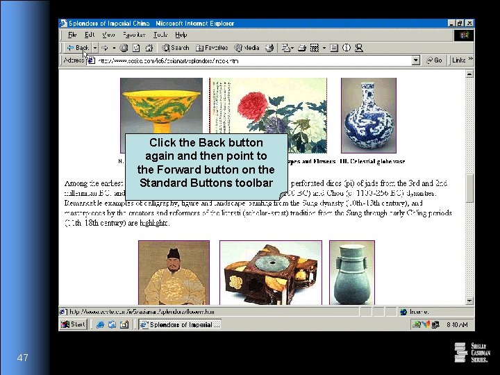
Task: Open the Media pane
Action: point(247,48)
